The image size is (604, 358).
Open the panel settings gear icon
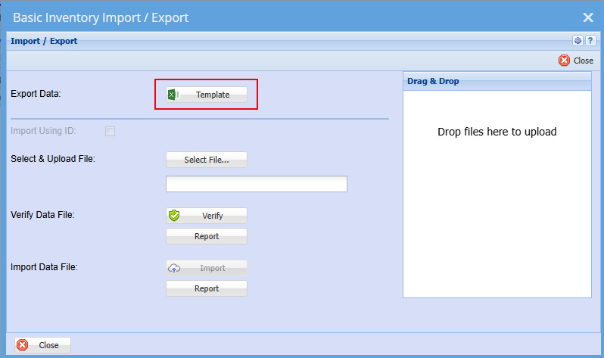pyautogui.click(x=578, y=40)
